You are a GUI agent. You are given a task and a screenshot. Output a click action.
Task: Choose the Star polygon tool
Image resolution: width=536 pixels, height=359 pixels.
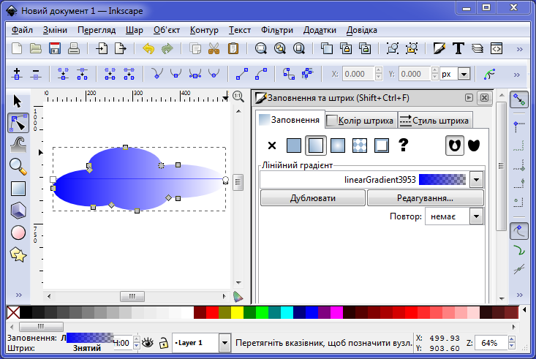tap(18, 254)
